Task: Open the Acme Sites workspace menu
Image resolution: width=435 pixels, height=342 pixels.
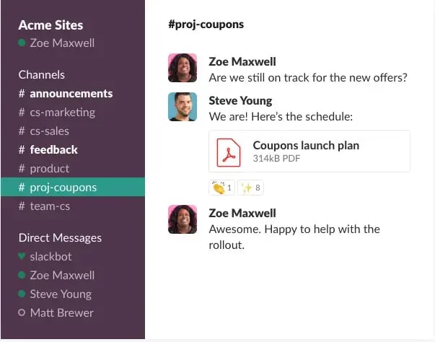Action: coord(50,25)
